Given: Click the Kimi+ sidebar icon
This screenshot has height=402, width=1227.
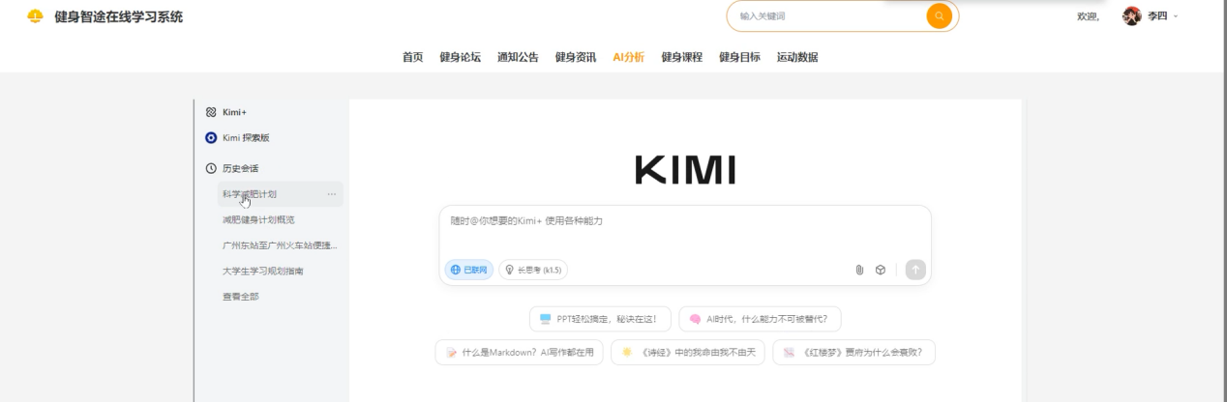Looking at the screenshot, I should click(211, 112).
